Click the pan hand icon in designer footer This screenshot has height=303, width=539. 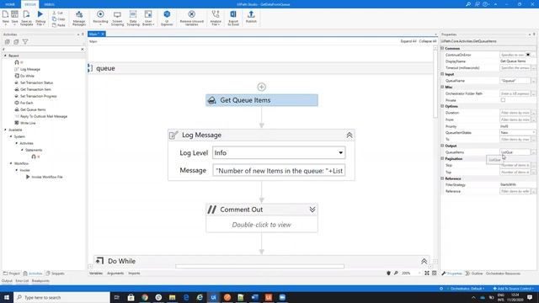[x=388, y=273]
